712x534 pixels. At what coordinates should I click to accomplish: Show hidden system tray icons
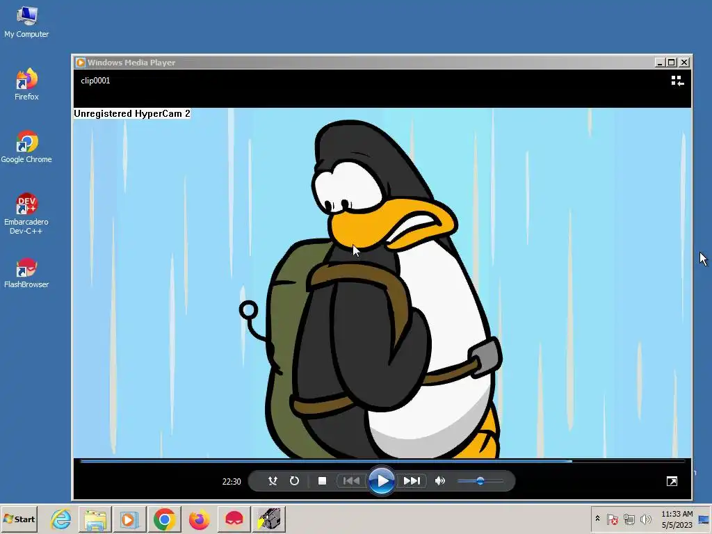point(597,519)
